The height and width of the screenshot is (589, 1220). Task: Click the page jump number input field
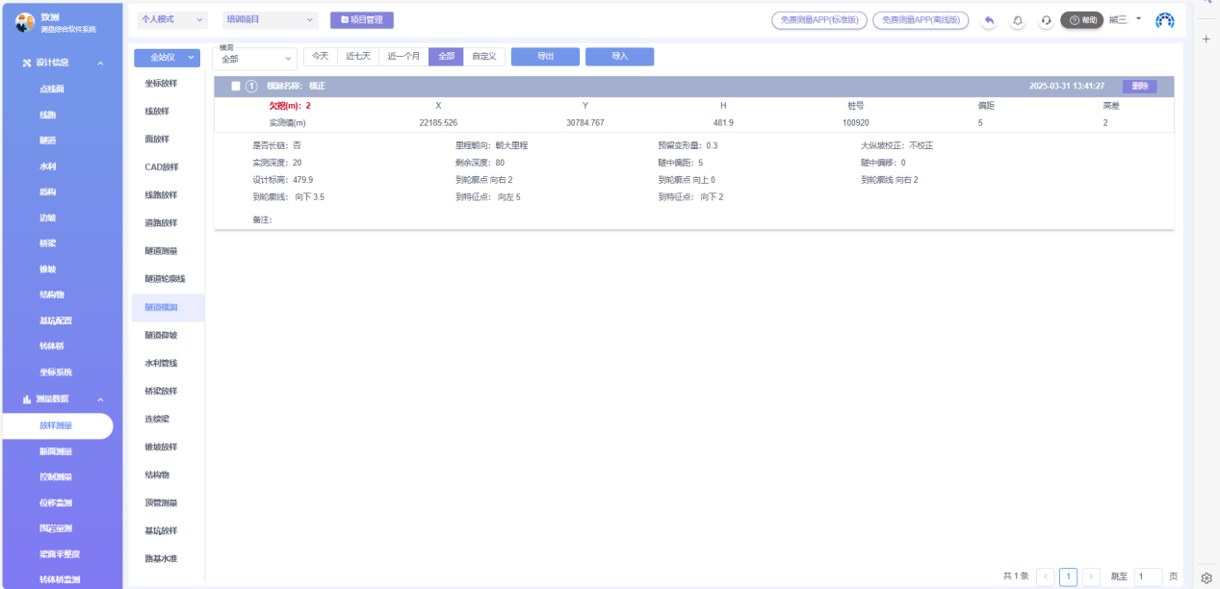[1148, 576]
